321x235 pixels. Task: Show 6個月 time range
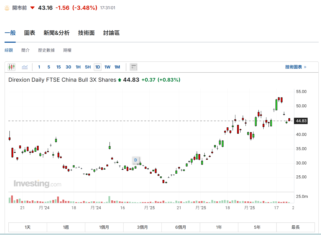pyautogui.click(x=181, y=227)
